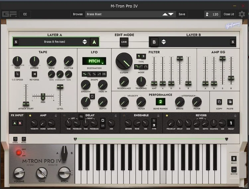Select the sine wave LFO shape
Viewport: 249px width, 189px height.
(x=85, y=74)
